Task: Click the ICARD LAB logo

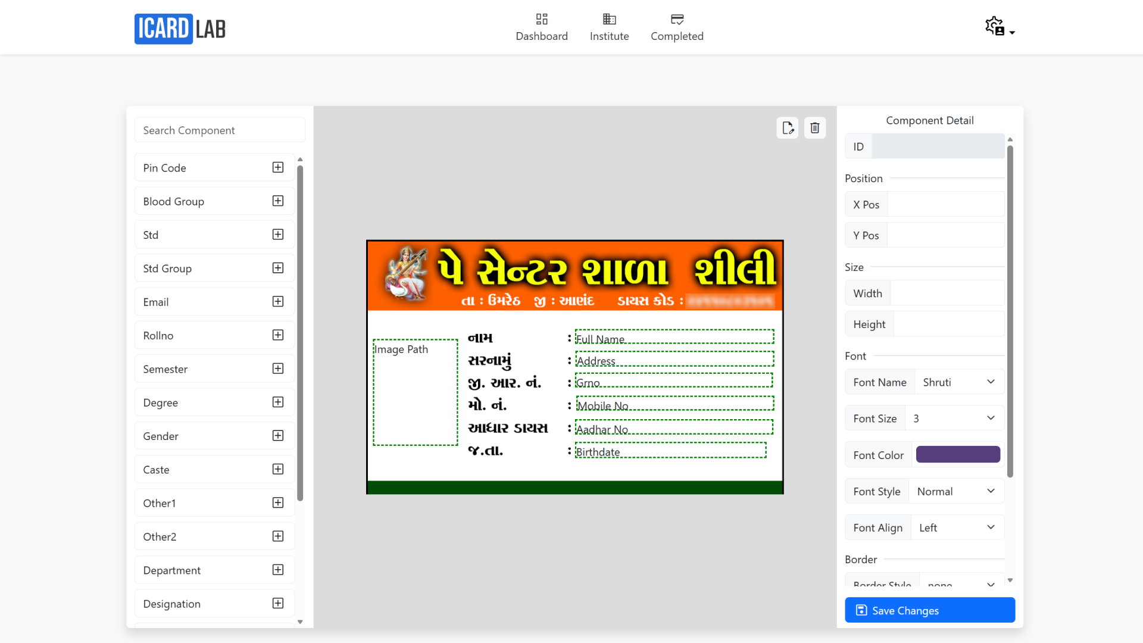Action: pos(180,29)
